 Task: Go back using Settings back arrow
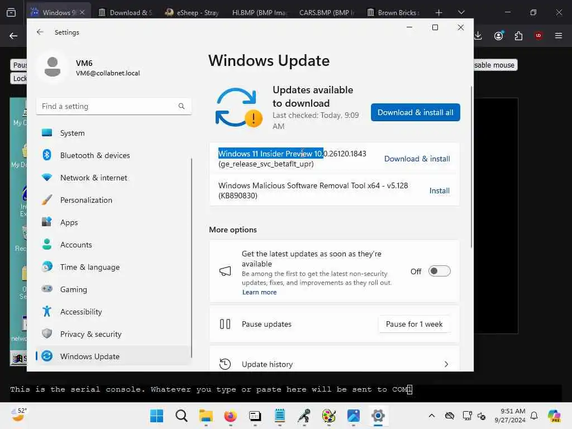40,32
